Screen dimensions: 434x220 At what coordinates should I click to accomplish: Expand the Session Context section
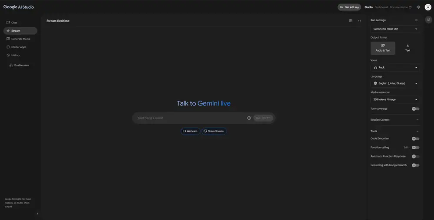pos(395,120)
